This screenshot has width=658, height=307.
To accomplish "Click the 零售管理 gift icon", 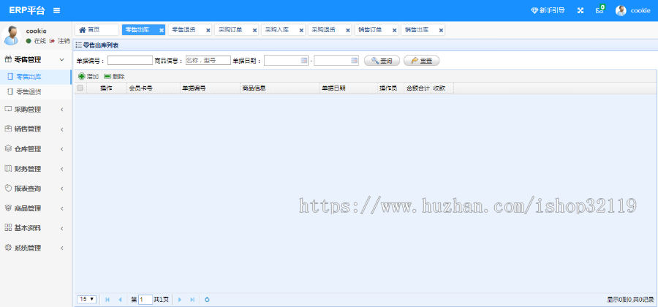I will click(x=8, y=59).
